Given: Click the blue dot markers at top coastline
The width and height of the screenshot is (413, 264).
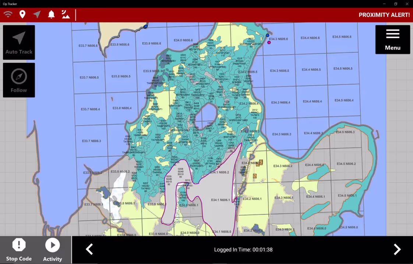Looking at the screenshot, I should [x=145, y=27].
